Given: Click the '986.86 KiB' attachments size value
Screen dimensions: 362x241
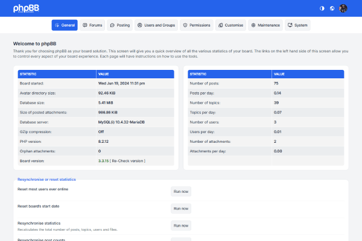Looking at the screenshot, I should 108,112.
